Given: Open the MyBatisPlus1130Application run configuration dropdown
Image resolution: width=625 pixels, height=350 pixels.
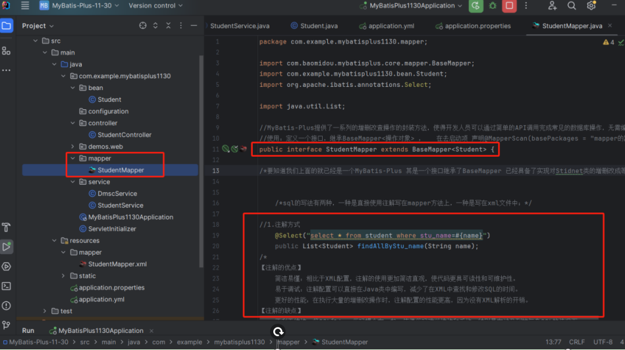Looking at the screenshot, I should point(411,5).
